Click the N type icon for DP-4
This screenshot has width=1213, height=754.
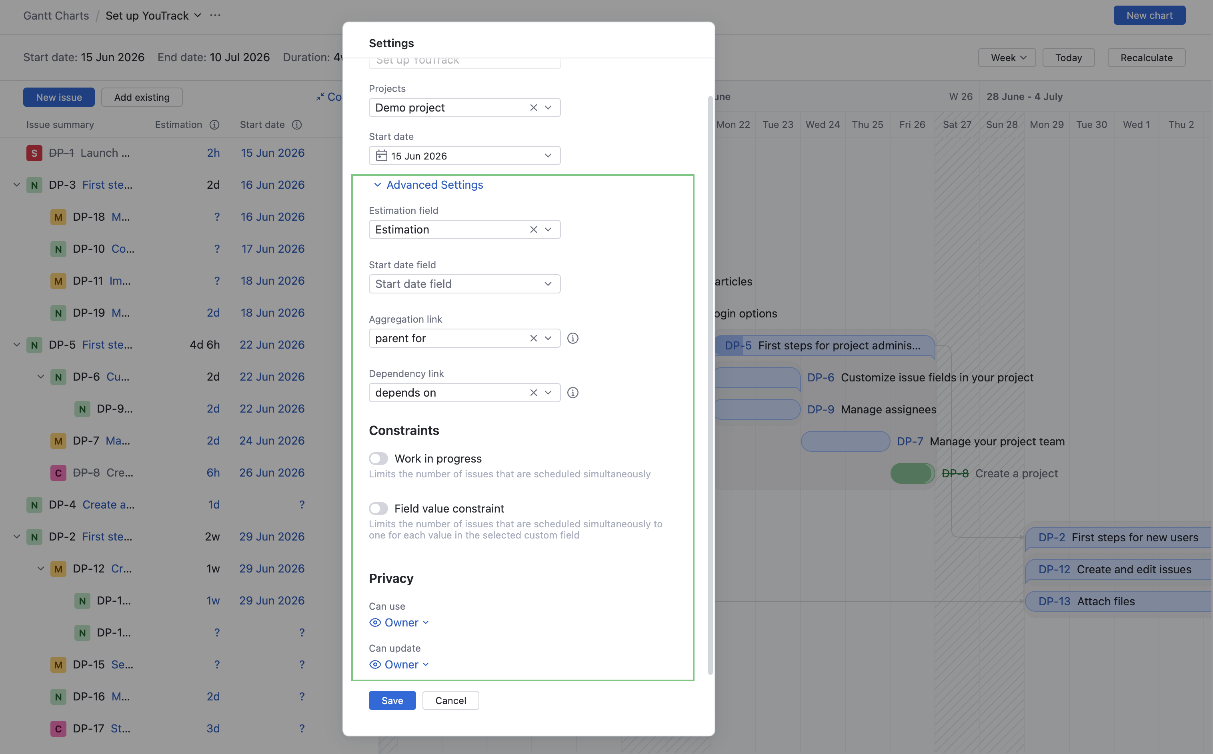[x=34, y=505]
